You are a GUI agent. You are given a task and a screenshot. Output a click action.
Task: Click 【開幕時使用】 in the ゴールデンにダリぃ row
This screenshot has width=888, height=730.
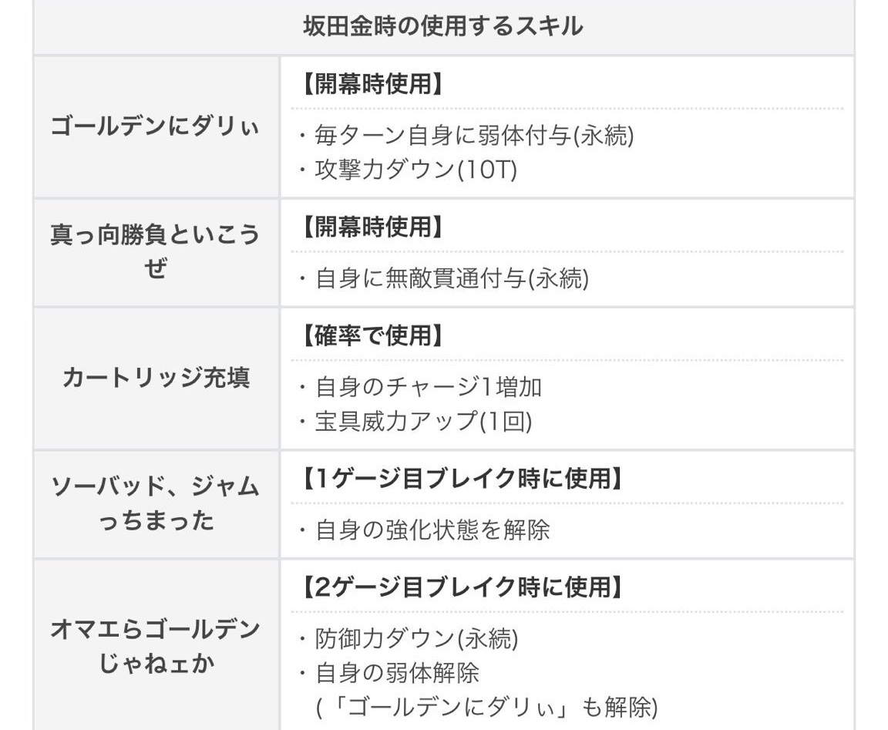372,85
